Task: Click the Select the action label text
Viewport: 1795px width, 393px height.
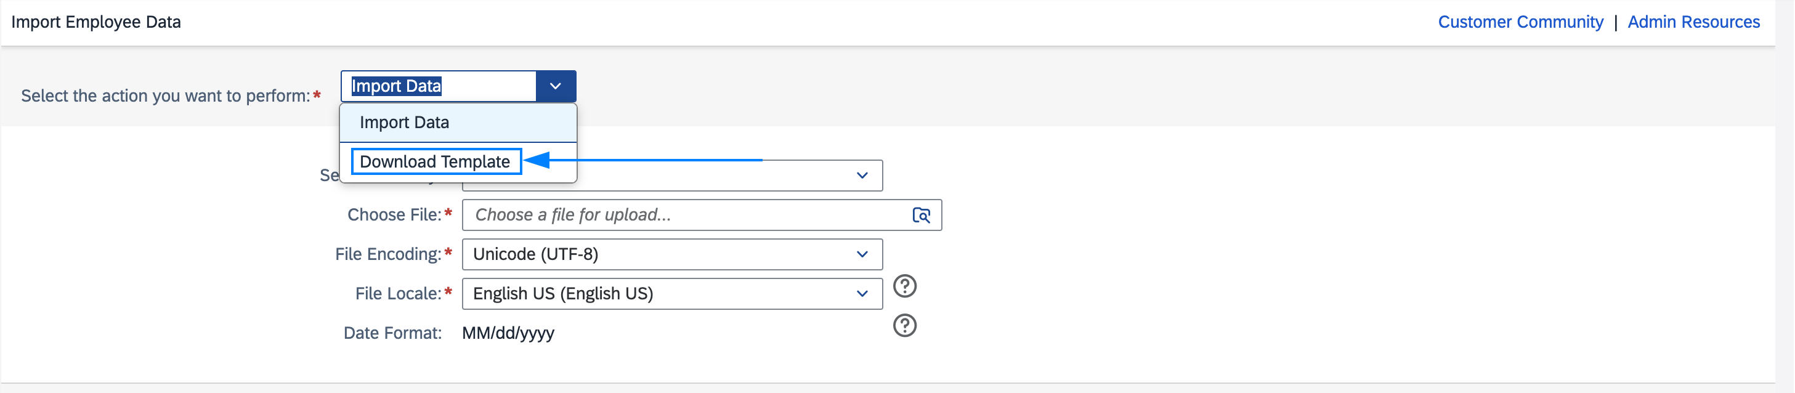Action: (x=165, y=96)
